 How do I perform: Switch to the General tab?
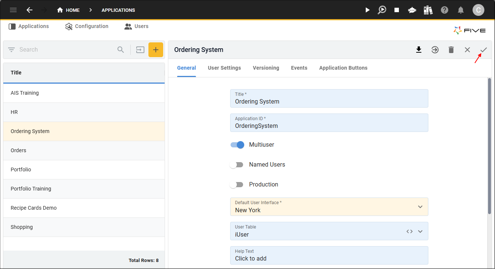pyautogui.click(x=186, y=68)
